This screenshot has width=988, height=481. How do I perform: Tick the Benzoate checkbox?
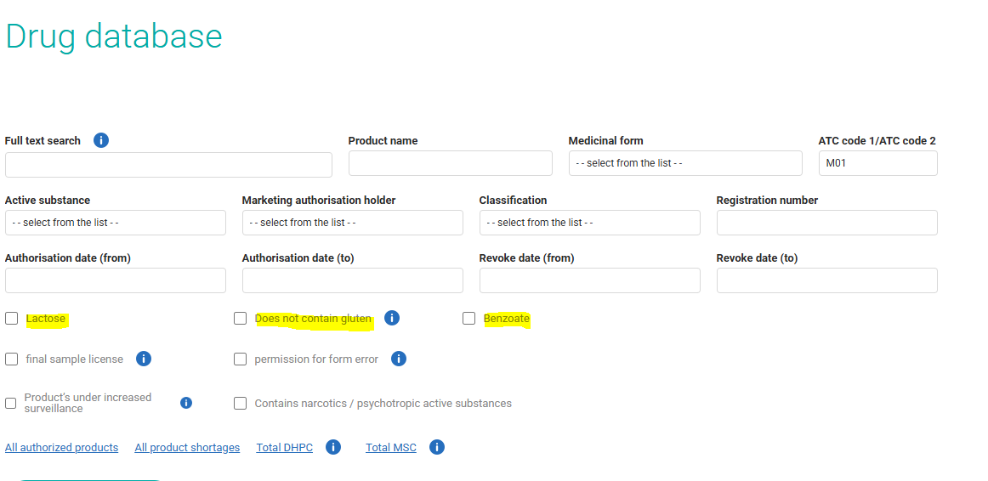coord(468,319)
